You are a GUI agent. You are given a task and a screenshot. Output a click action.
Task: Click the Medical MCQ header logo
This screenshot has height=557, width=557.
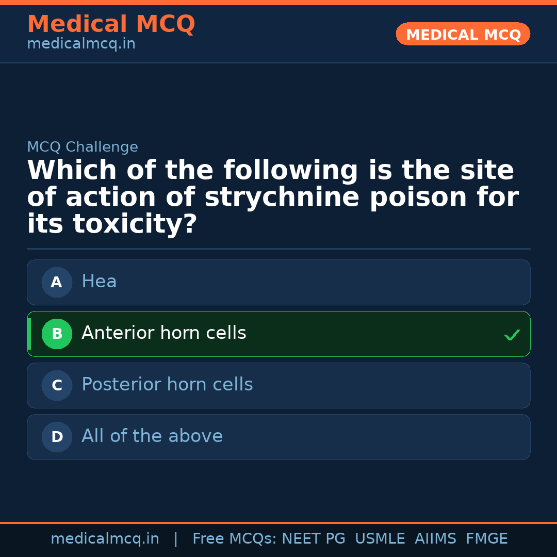click(111, 24)
